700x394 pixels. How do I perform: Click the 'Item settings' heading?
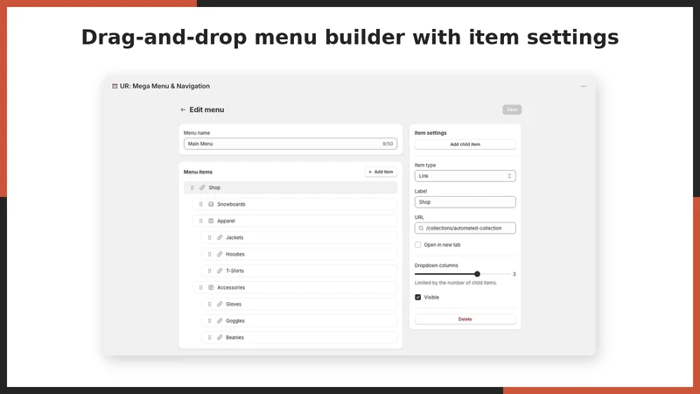(430, 133)
